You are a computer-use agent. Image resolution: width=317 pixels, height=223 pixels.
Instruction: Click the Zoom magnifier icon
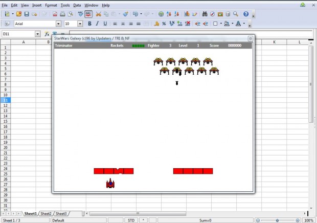(236, 14)
